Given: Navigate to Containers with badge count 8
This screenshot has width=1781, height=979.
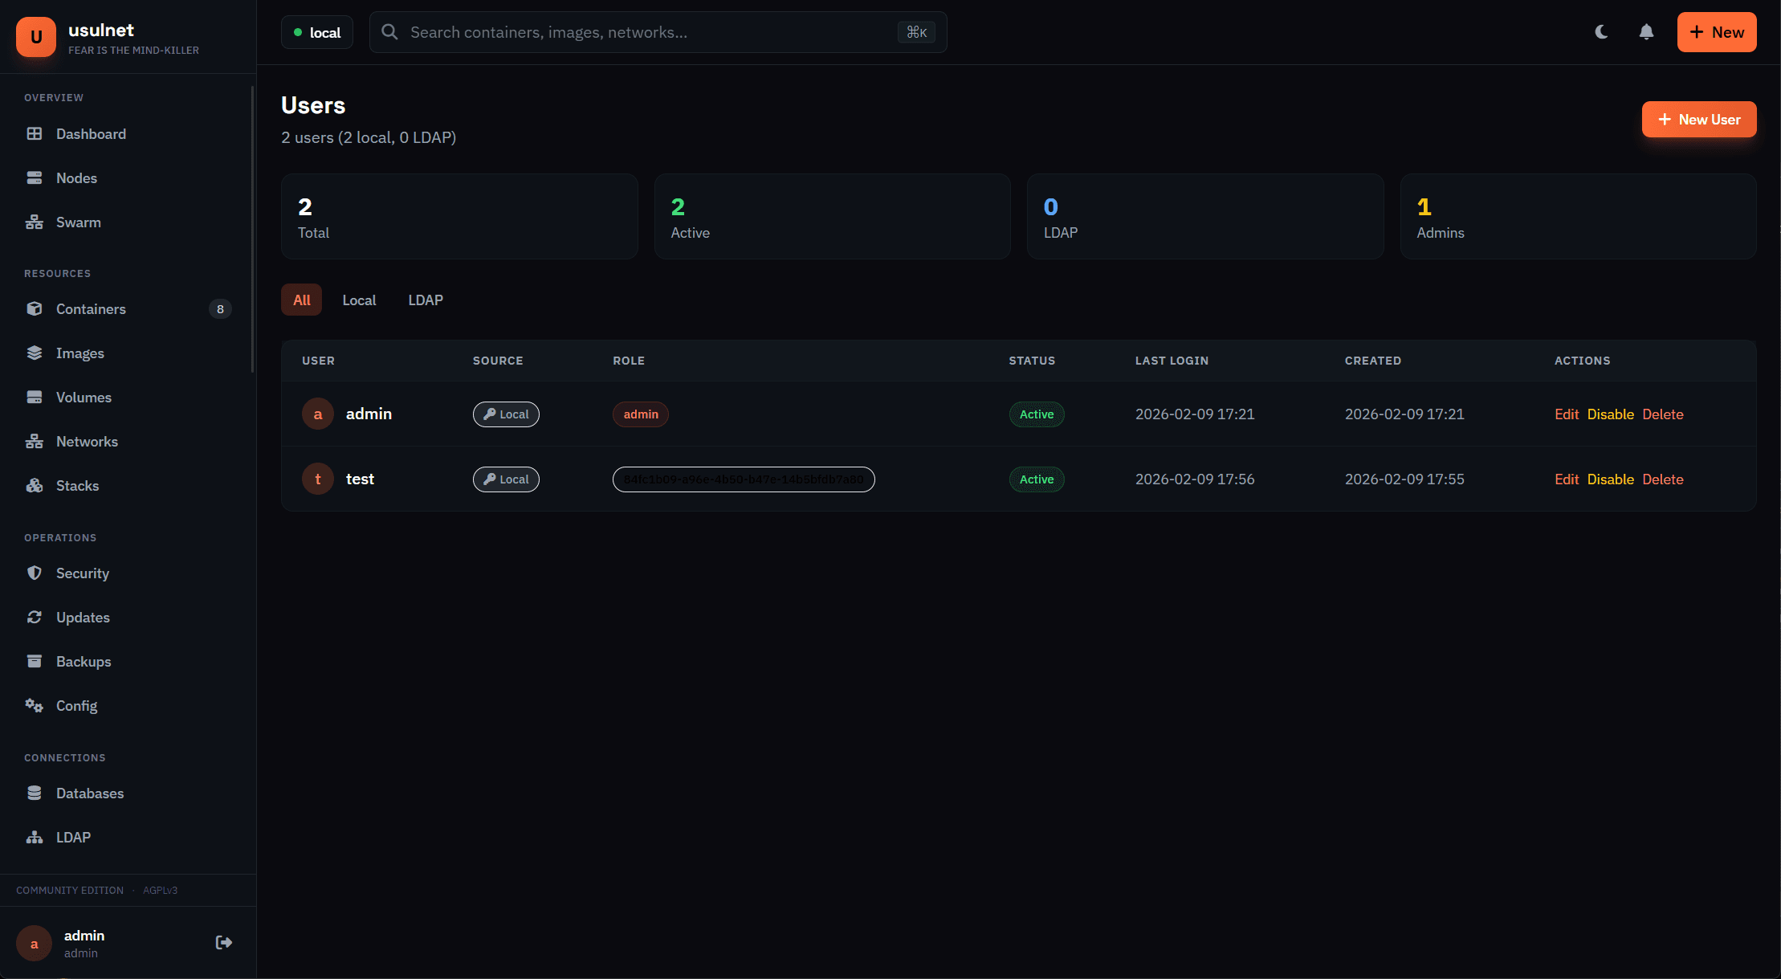Looking at the screenshot, I should [x=91, y=308].
